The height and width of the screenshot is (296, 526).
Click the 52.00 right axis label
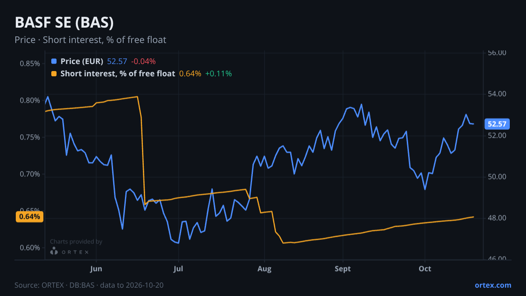pyautogui.click(x=497, y=136)
